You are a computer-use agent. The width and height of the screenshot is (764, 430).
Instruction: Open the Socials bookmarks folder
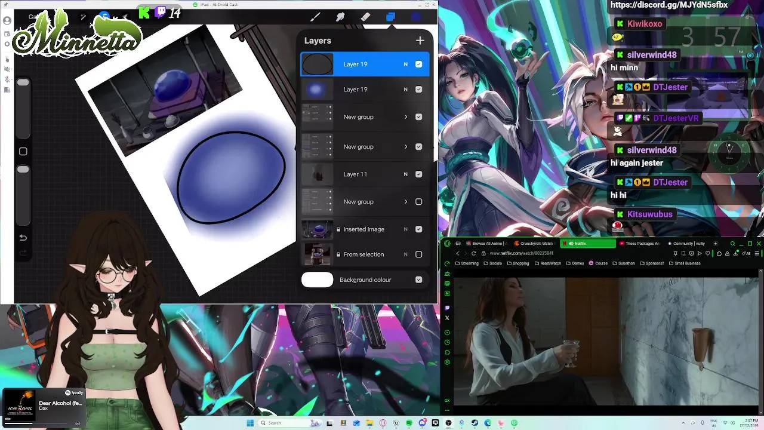(493, 263)
